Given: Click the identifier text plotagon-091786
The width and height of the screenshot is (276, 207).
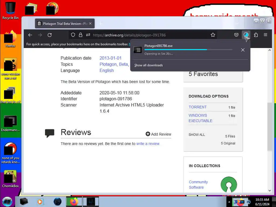Looking at the screenshot, I should point(116,99).
